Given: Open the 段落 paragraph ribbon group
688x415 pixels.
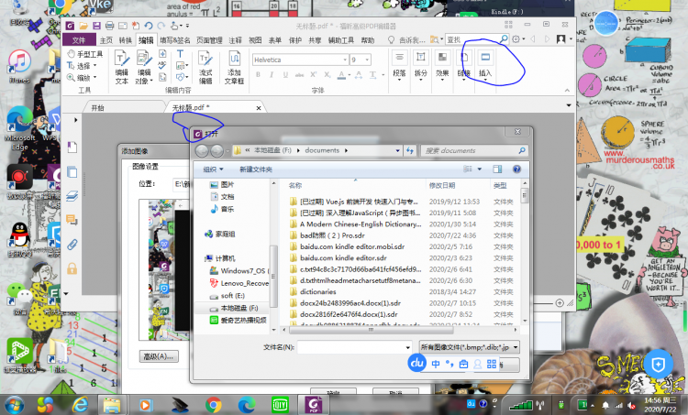Looking at the screenshot, I should point(399,66).
